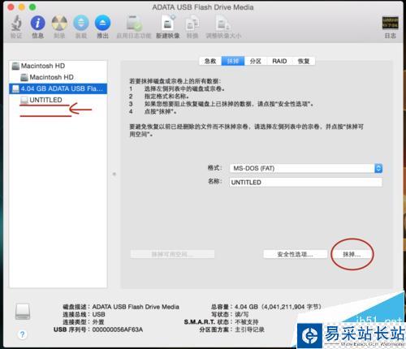Click the UNTITLED name input field
This screenshot has height=349, width=406.
tap(306, 182)
